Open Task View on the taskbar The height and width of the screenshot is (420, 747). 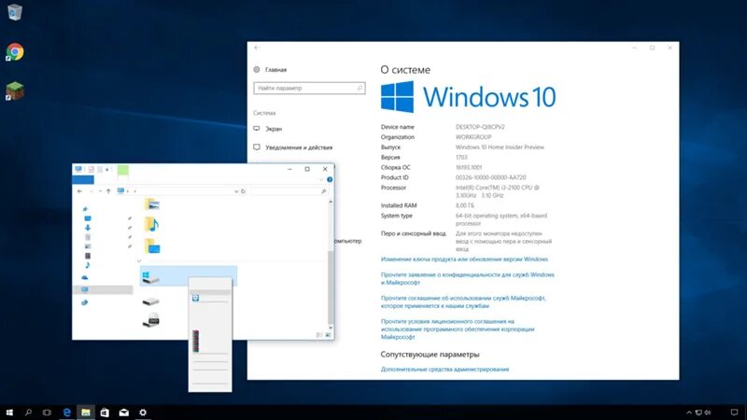point(47,413)
